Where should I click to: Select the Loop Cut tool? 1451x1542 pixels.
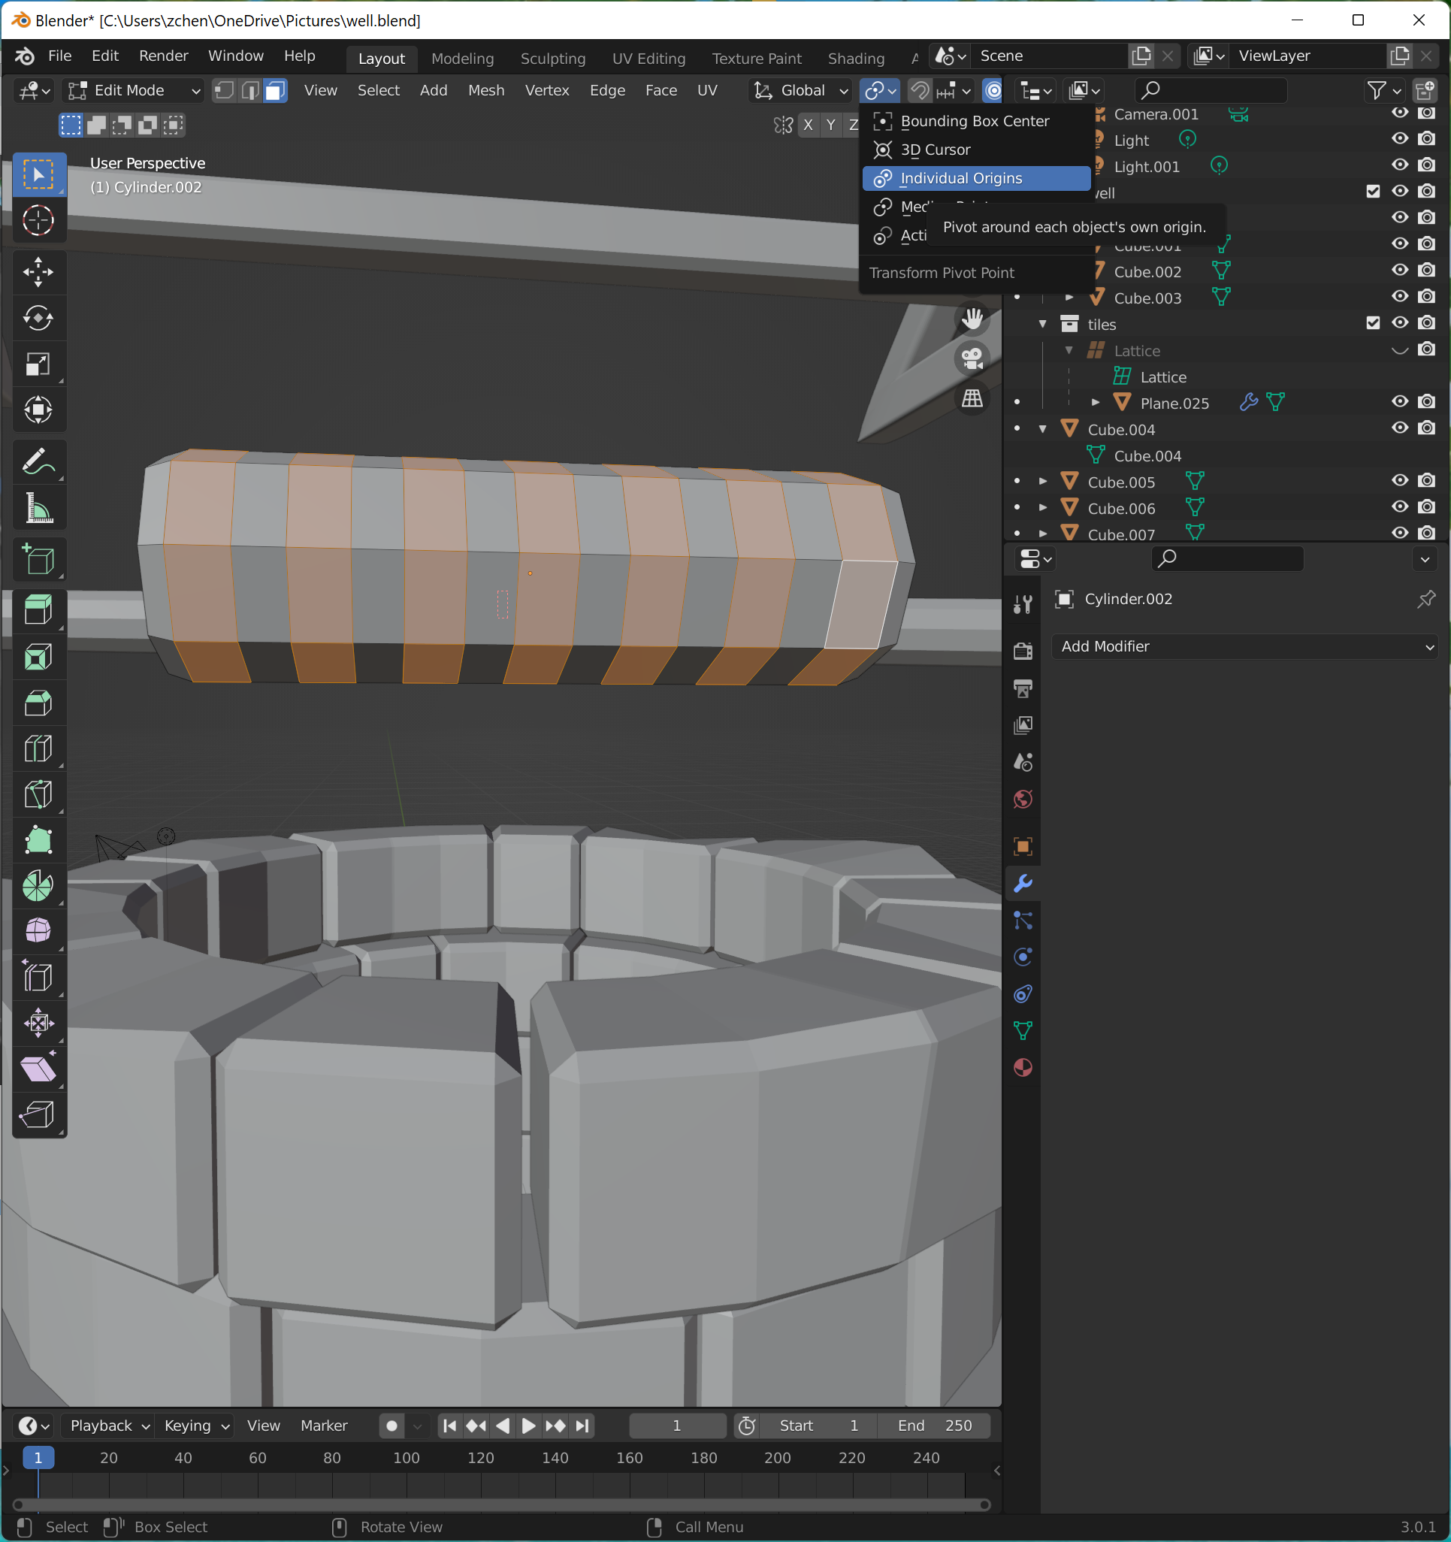[x=38, y=748]
